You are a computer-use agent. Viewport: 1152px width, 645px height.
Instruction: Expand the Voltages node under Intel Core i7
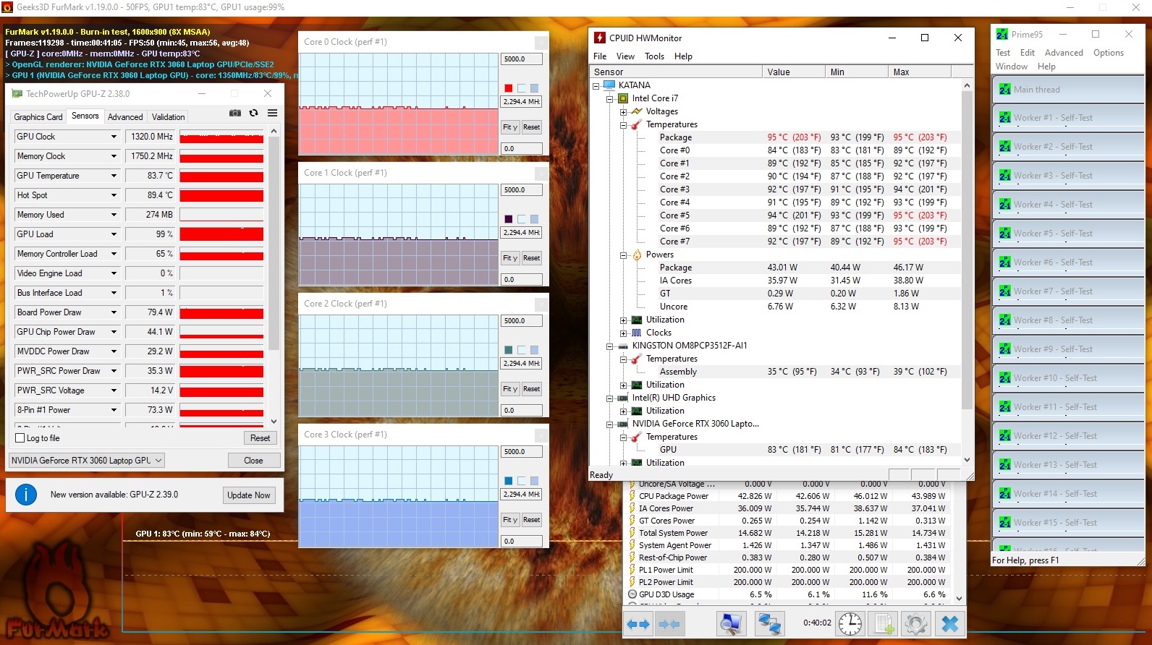click(x=623, y=112)
